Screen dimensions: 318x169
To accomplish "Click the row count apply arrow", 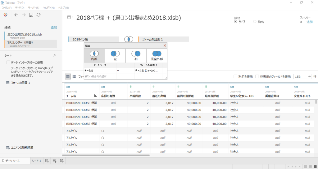I will tap(310, 76).
